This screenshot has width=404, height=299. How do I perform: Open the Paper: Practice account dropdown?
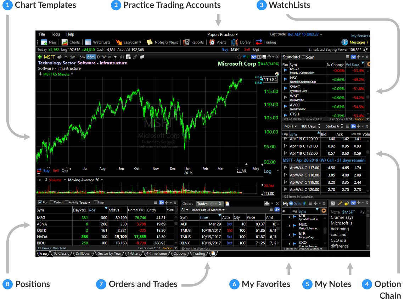(223, 34)
